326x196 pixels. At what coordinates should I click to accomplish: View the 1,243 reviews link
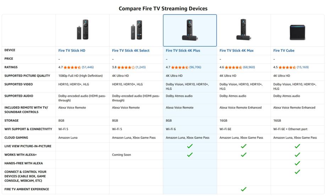[x=140, y=67]
